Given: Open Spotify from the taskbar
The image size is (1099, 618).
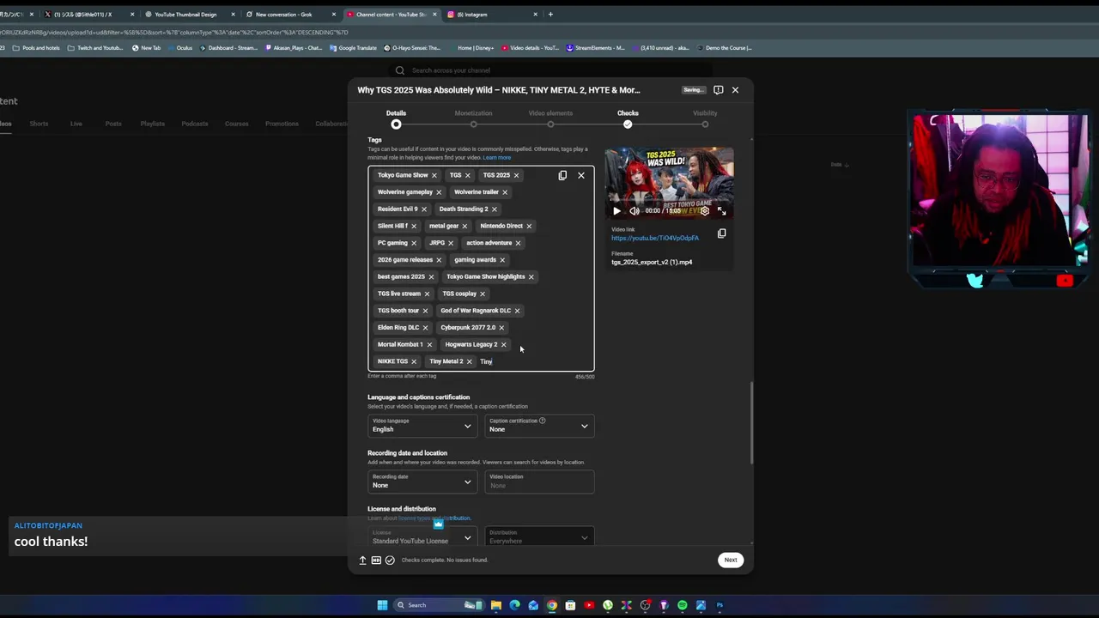Looking at the screenshot, I should [683, 605].
